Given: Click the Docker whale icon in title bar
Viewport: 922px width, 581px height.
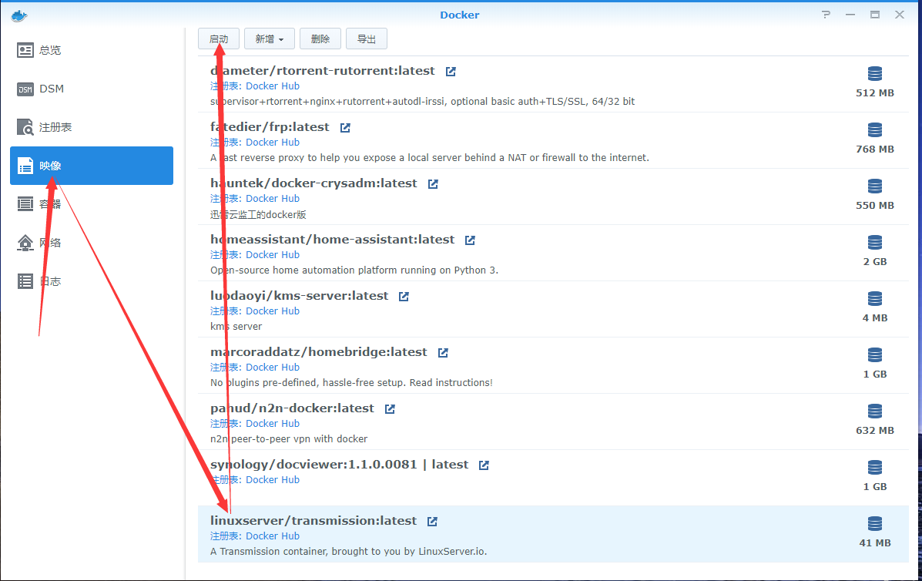Looking at the screenshot, I should (x=18, y=15).
